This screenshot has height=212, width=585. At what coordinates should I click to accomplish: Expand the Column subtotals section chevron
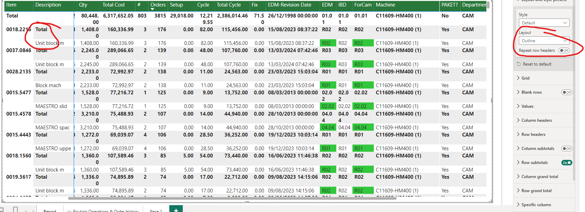518,149
